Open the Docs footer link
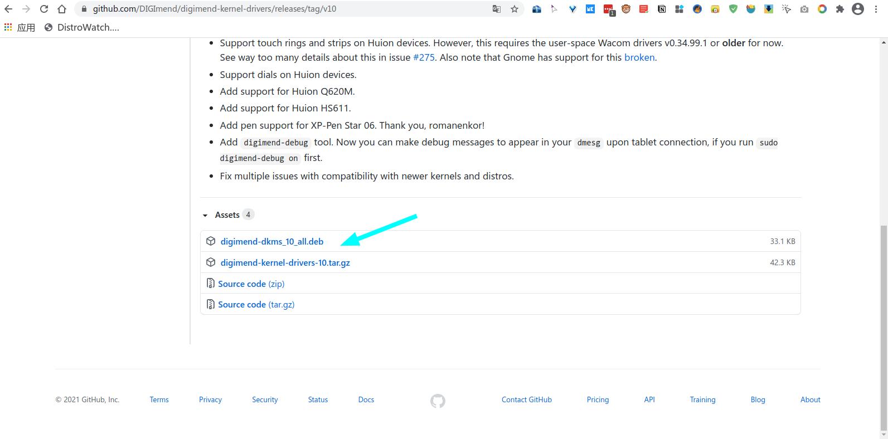 coord(366,399)
